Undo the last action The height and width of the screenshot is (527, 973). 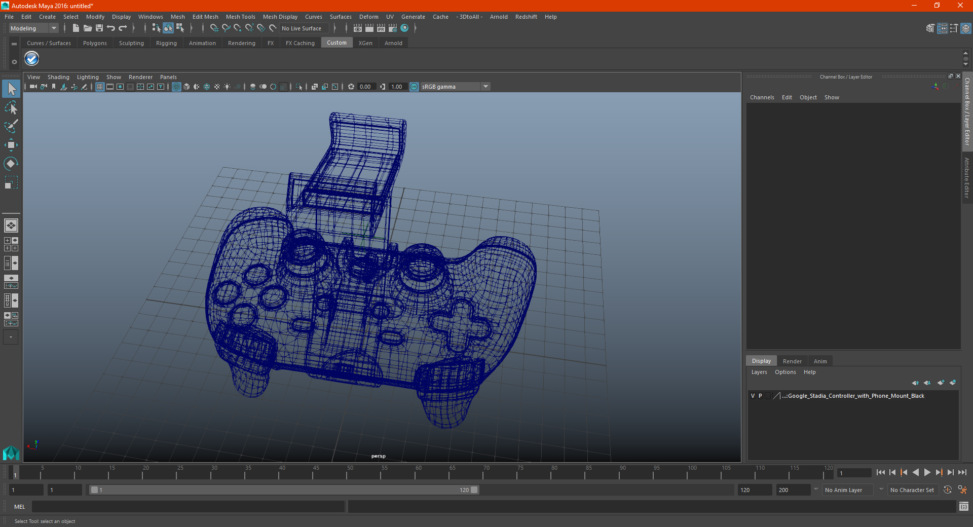(x=111, y=28)
